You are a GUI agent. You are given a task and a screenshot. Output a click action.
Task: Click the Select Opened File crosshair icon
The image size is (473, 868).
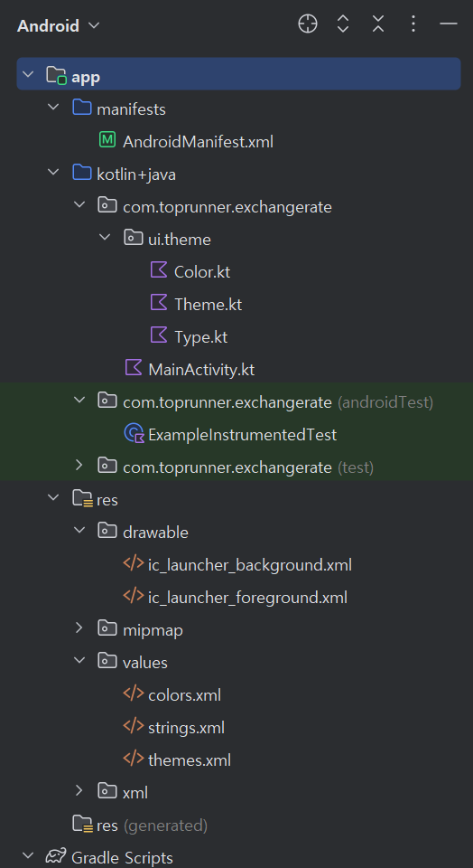tap(308, 24)
